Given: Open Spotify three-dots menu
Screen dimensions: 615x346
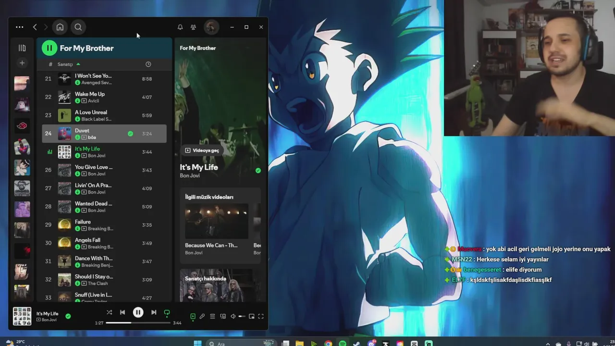Looking at the screenshot, I should click(x=19, y=27).
